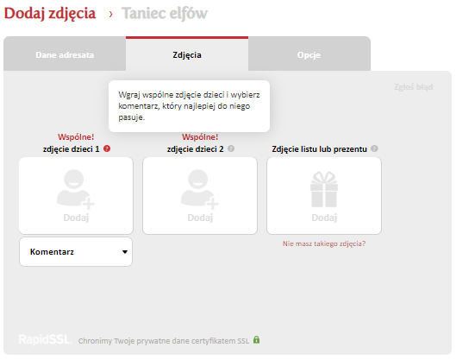Open the Komentarz dropdown

76,251
